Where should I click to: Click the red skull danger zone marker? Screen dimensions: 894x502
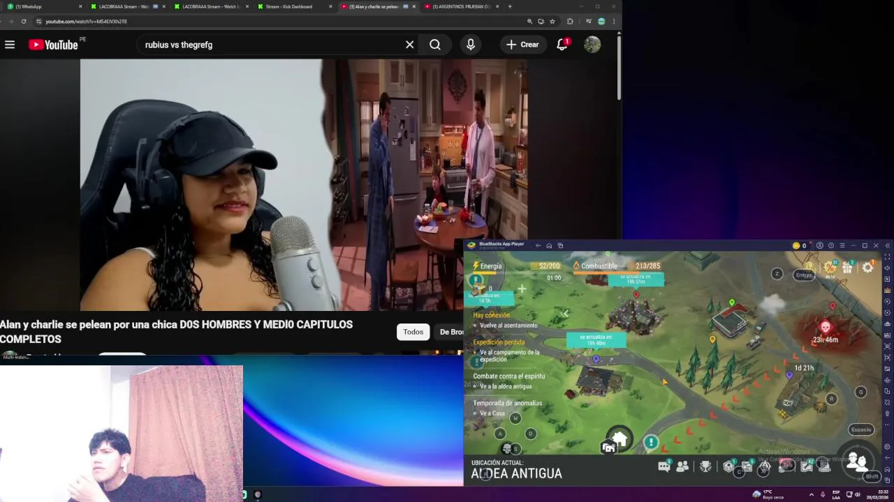click(x=825, y=328)
